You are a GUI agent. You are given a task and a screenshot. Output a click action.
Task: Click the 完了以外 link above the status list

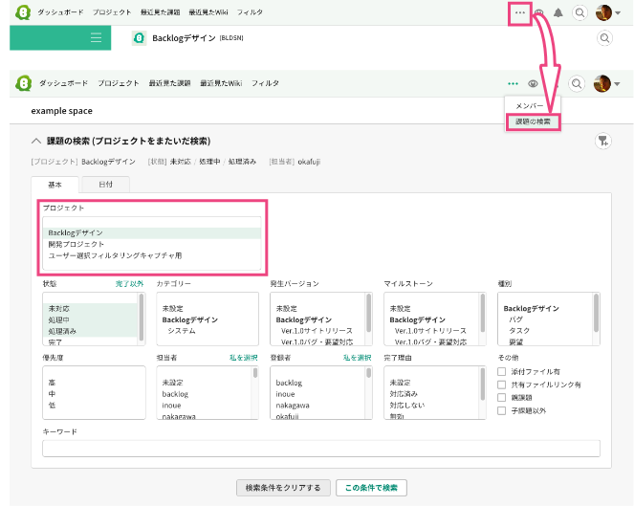(129, 283)
